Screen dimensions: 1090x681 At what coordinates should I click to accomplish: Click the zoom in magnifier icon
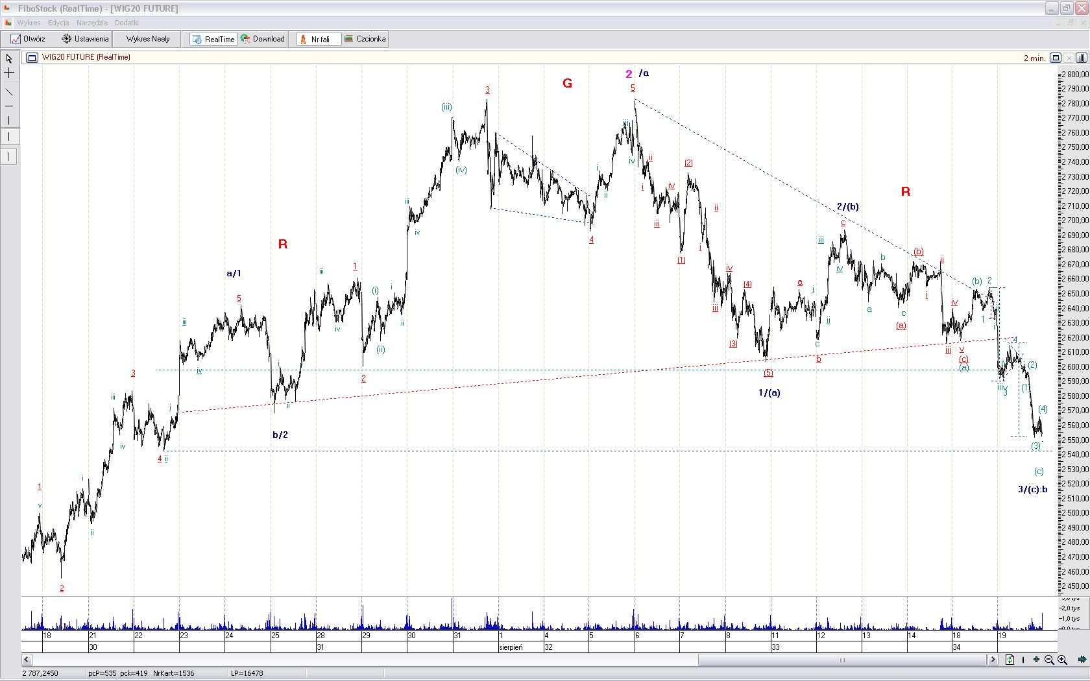(1062, 660)
